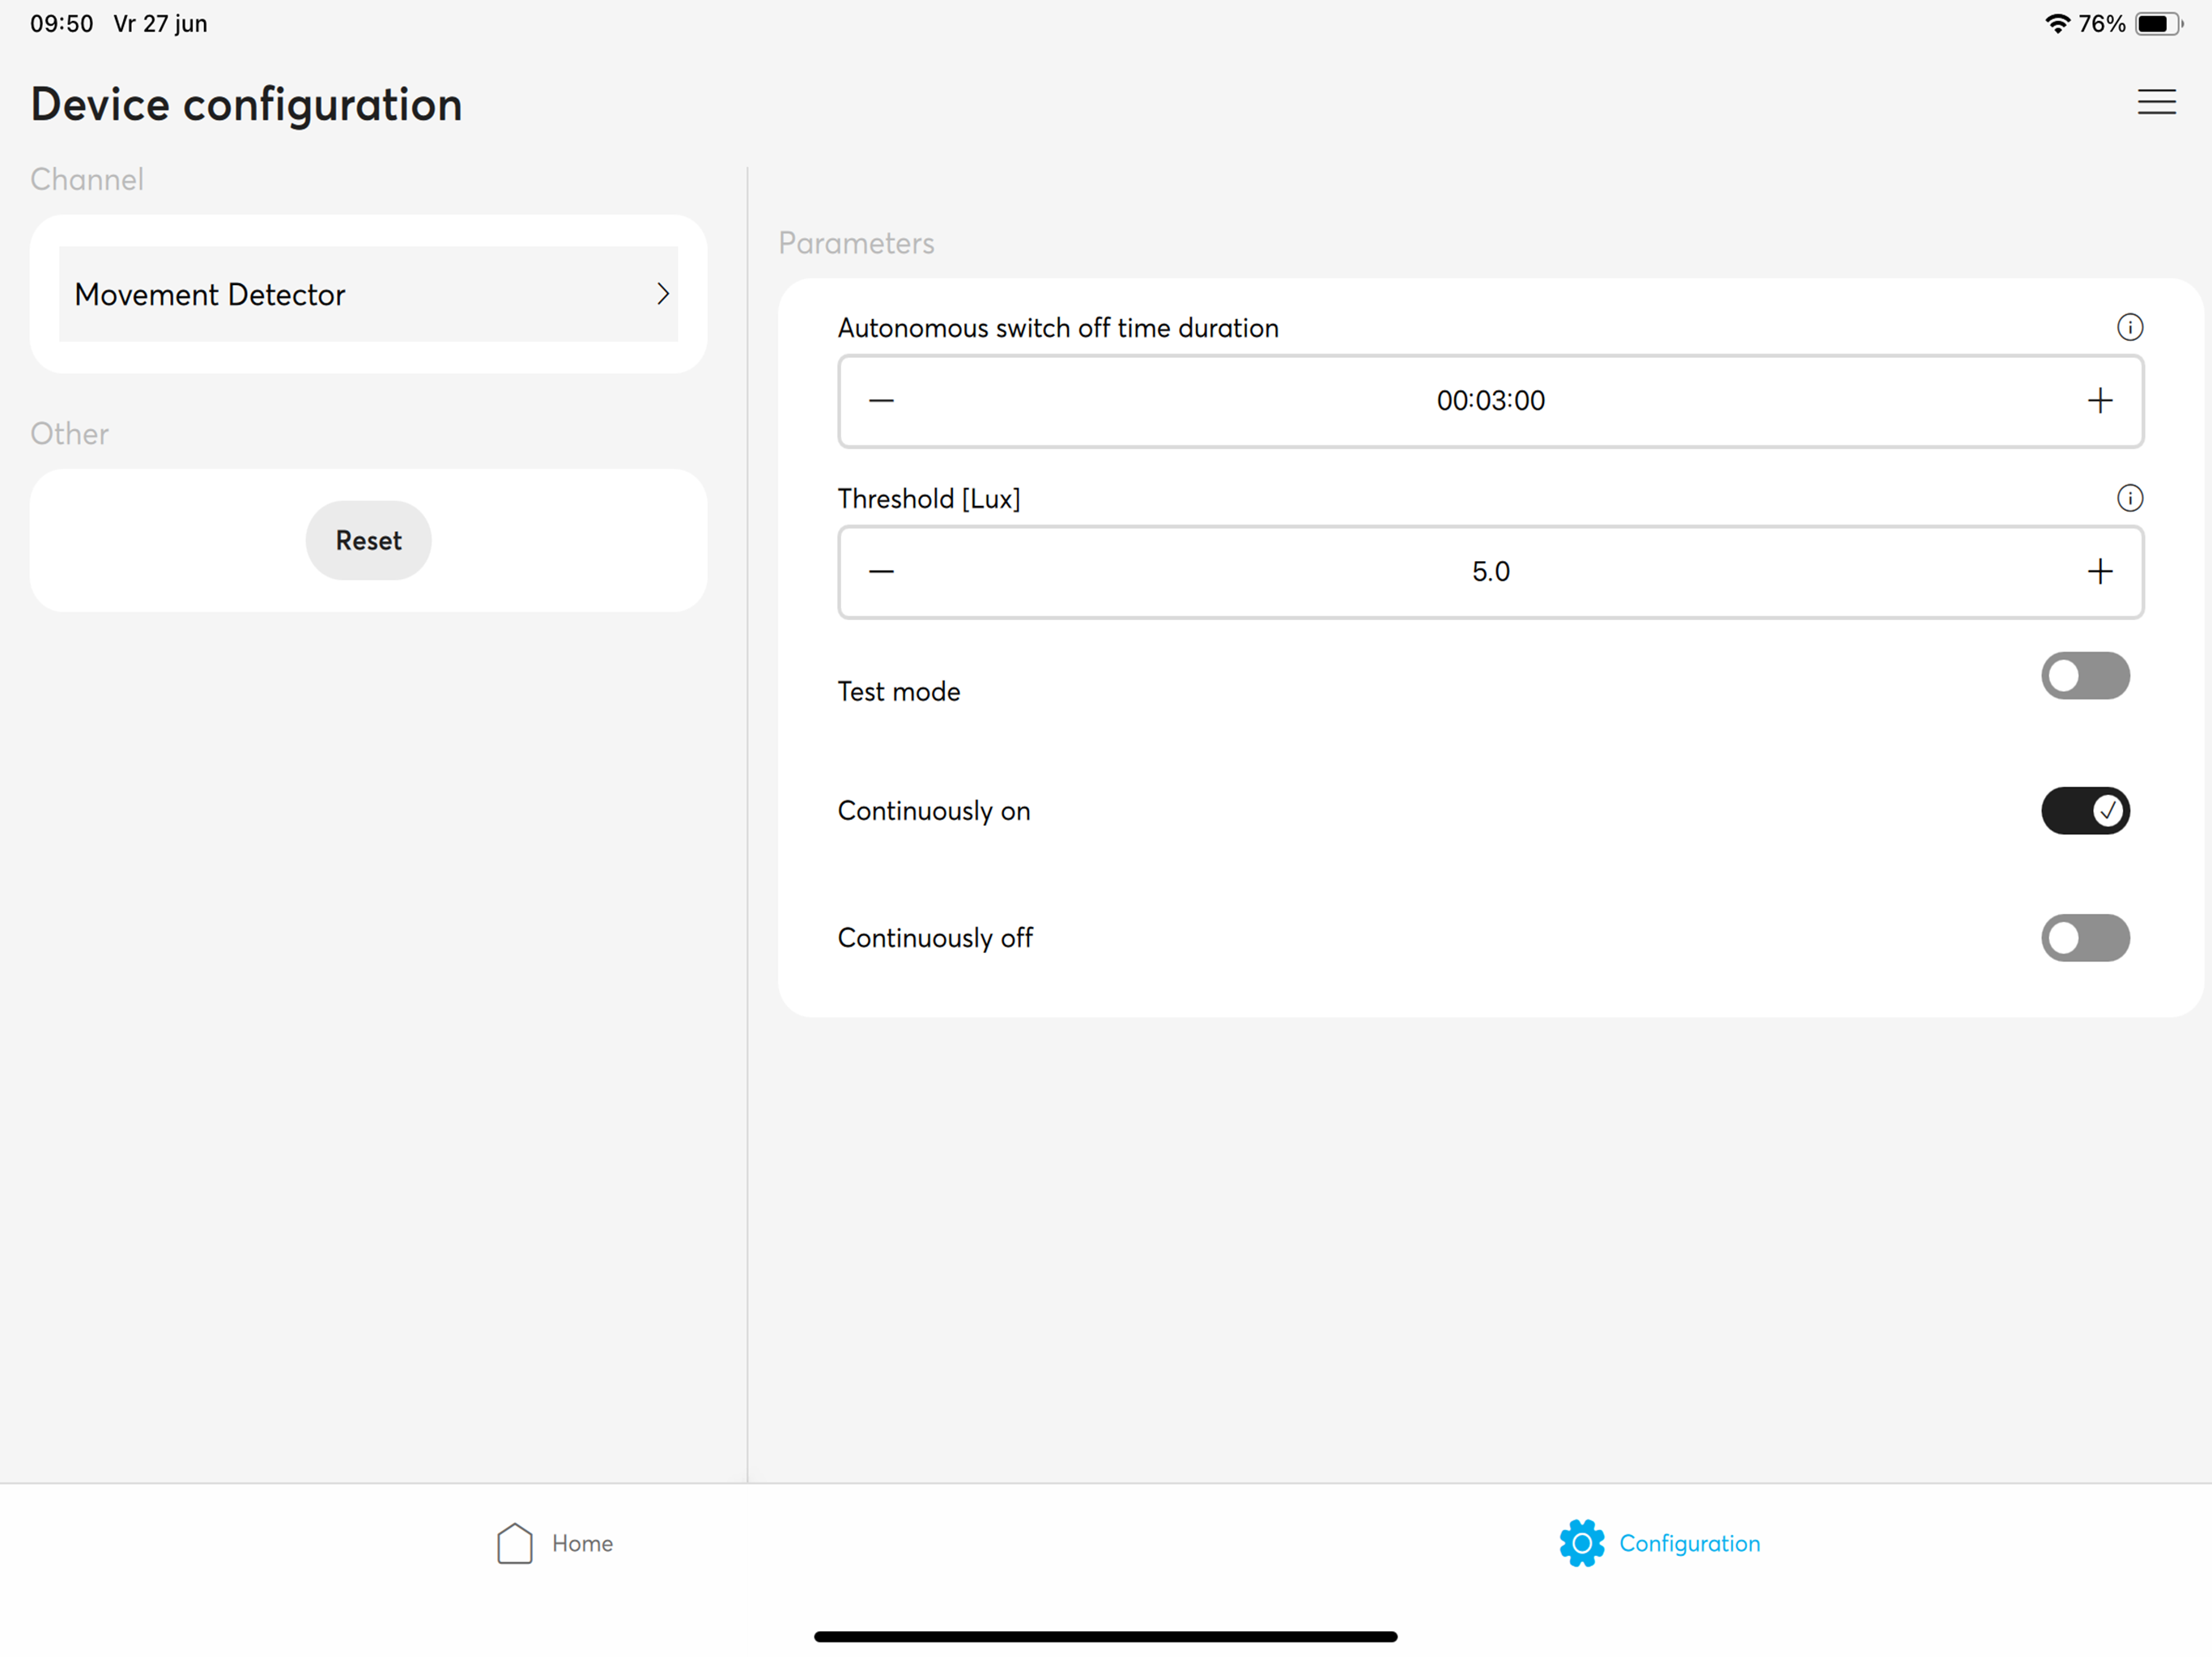Tap the 09:50 clock in status bar
Viewport: 2212px width, 1658px height.
tap(61, 24)
